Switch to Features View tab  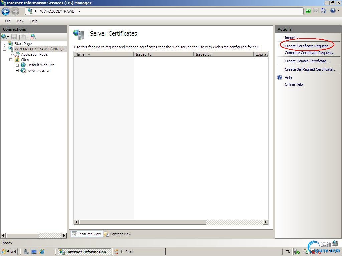[87, 234]
